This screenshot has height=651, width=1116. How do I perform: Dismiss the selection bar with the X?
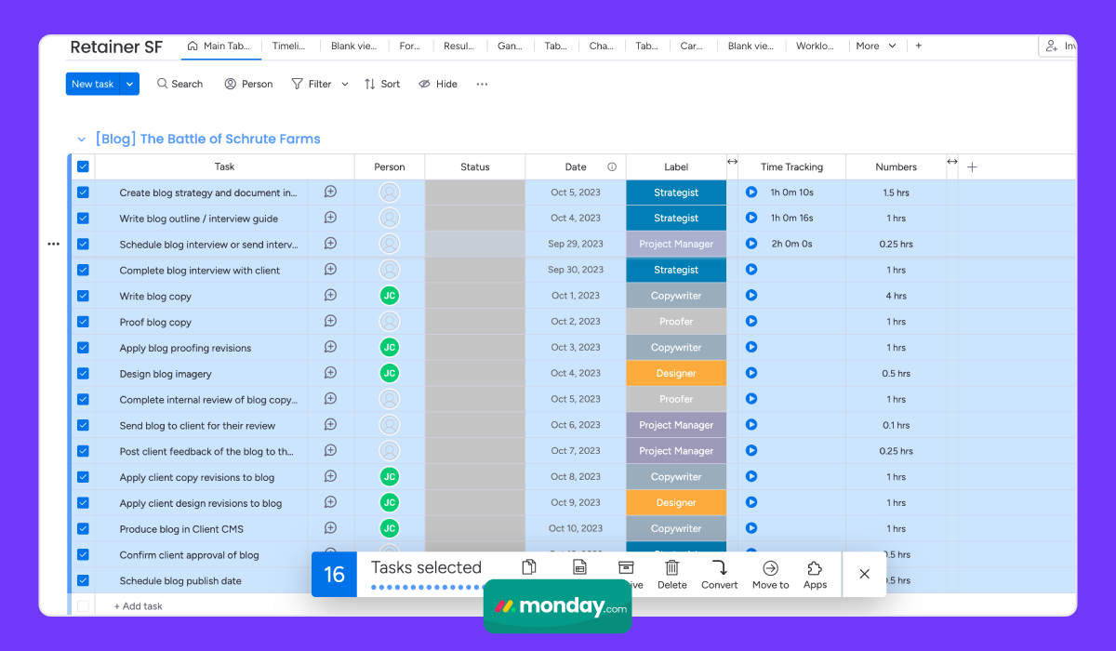(864, 572)
